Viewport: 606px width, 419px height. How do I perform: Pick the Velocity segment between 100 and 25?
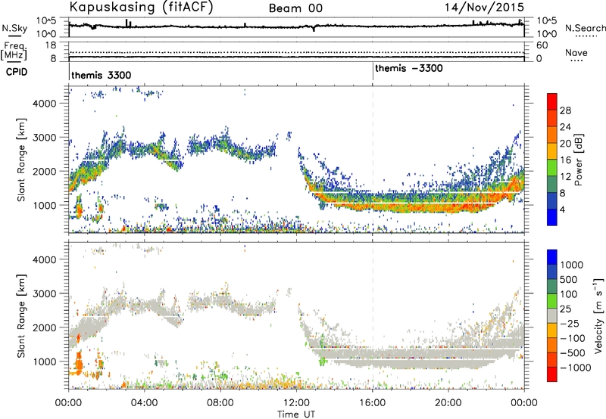552,301
